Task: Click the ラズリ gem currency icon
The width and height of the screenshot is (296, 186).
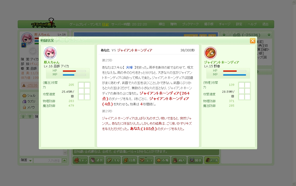Action: (24, 101)
